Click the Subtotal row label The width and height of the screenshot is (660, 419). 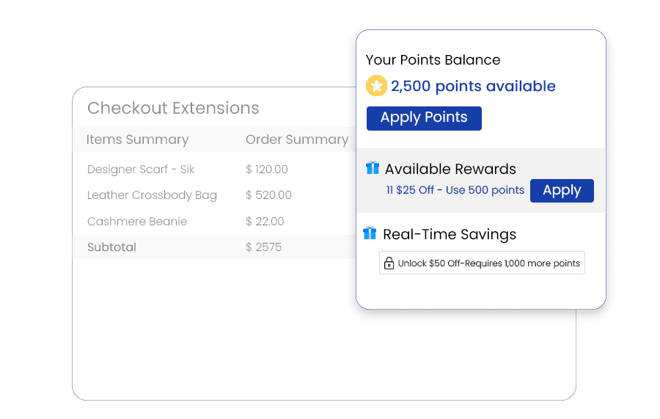click(x=111, y=247)
